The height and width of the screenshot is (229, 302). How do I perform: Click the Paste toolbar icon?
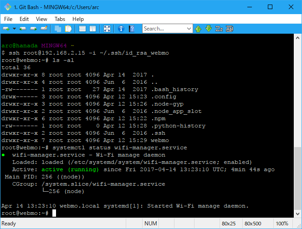pos(68,29)
